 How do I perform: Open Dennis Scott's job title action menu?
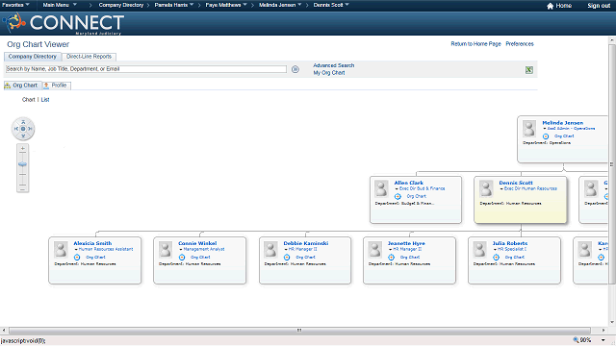(501, 189)
